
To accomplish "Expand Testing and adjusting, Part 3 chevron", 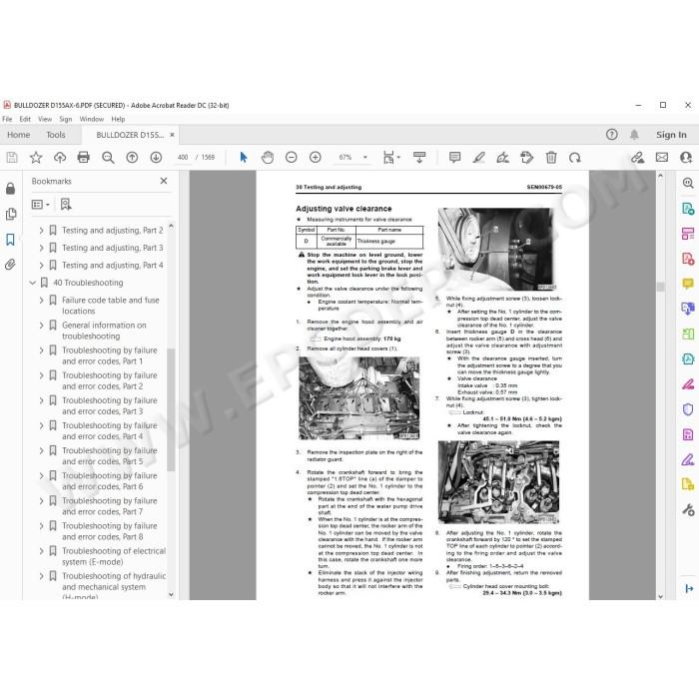I will (41, 248).
